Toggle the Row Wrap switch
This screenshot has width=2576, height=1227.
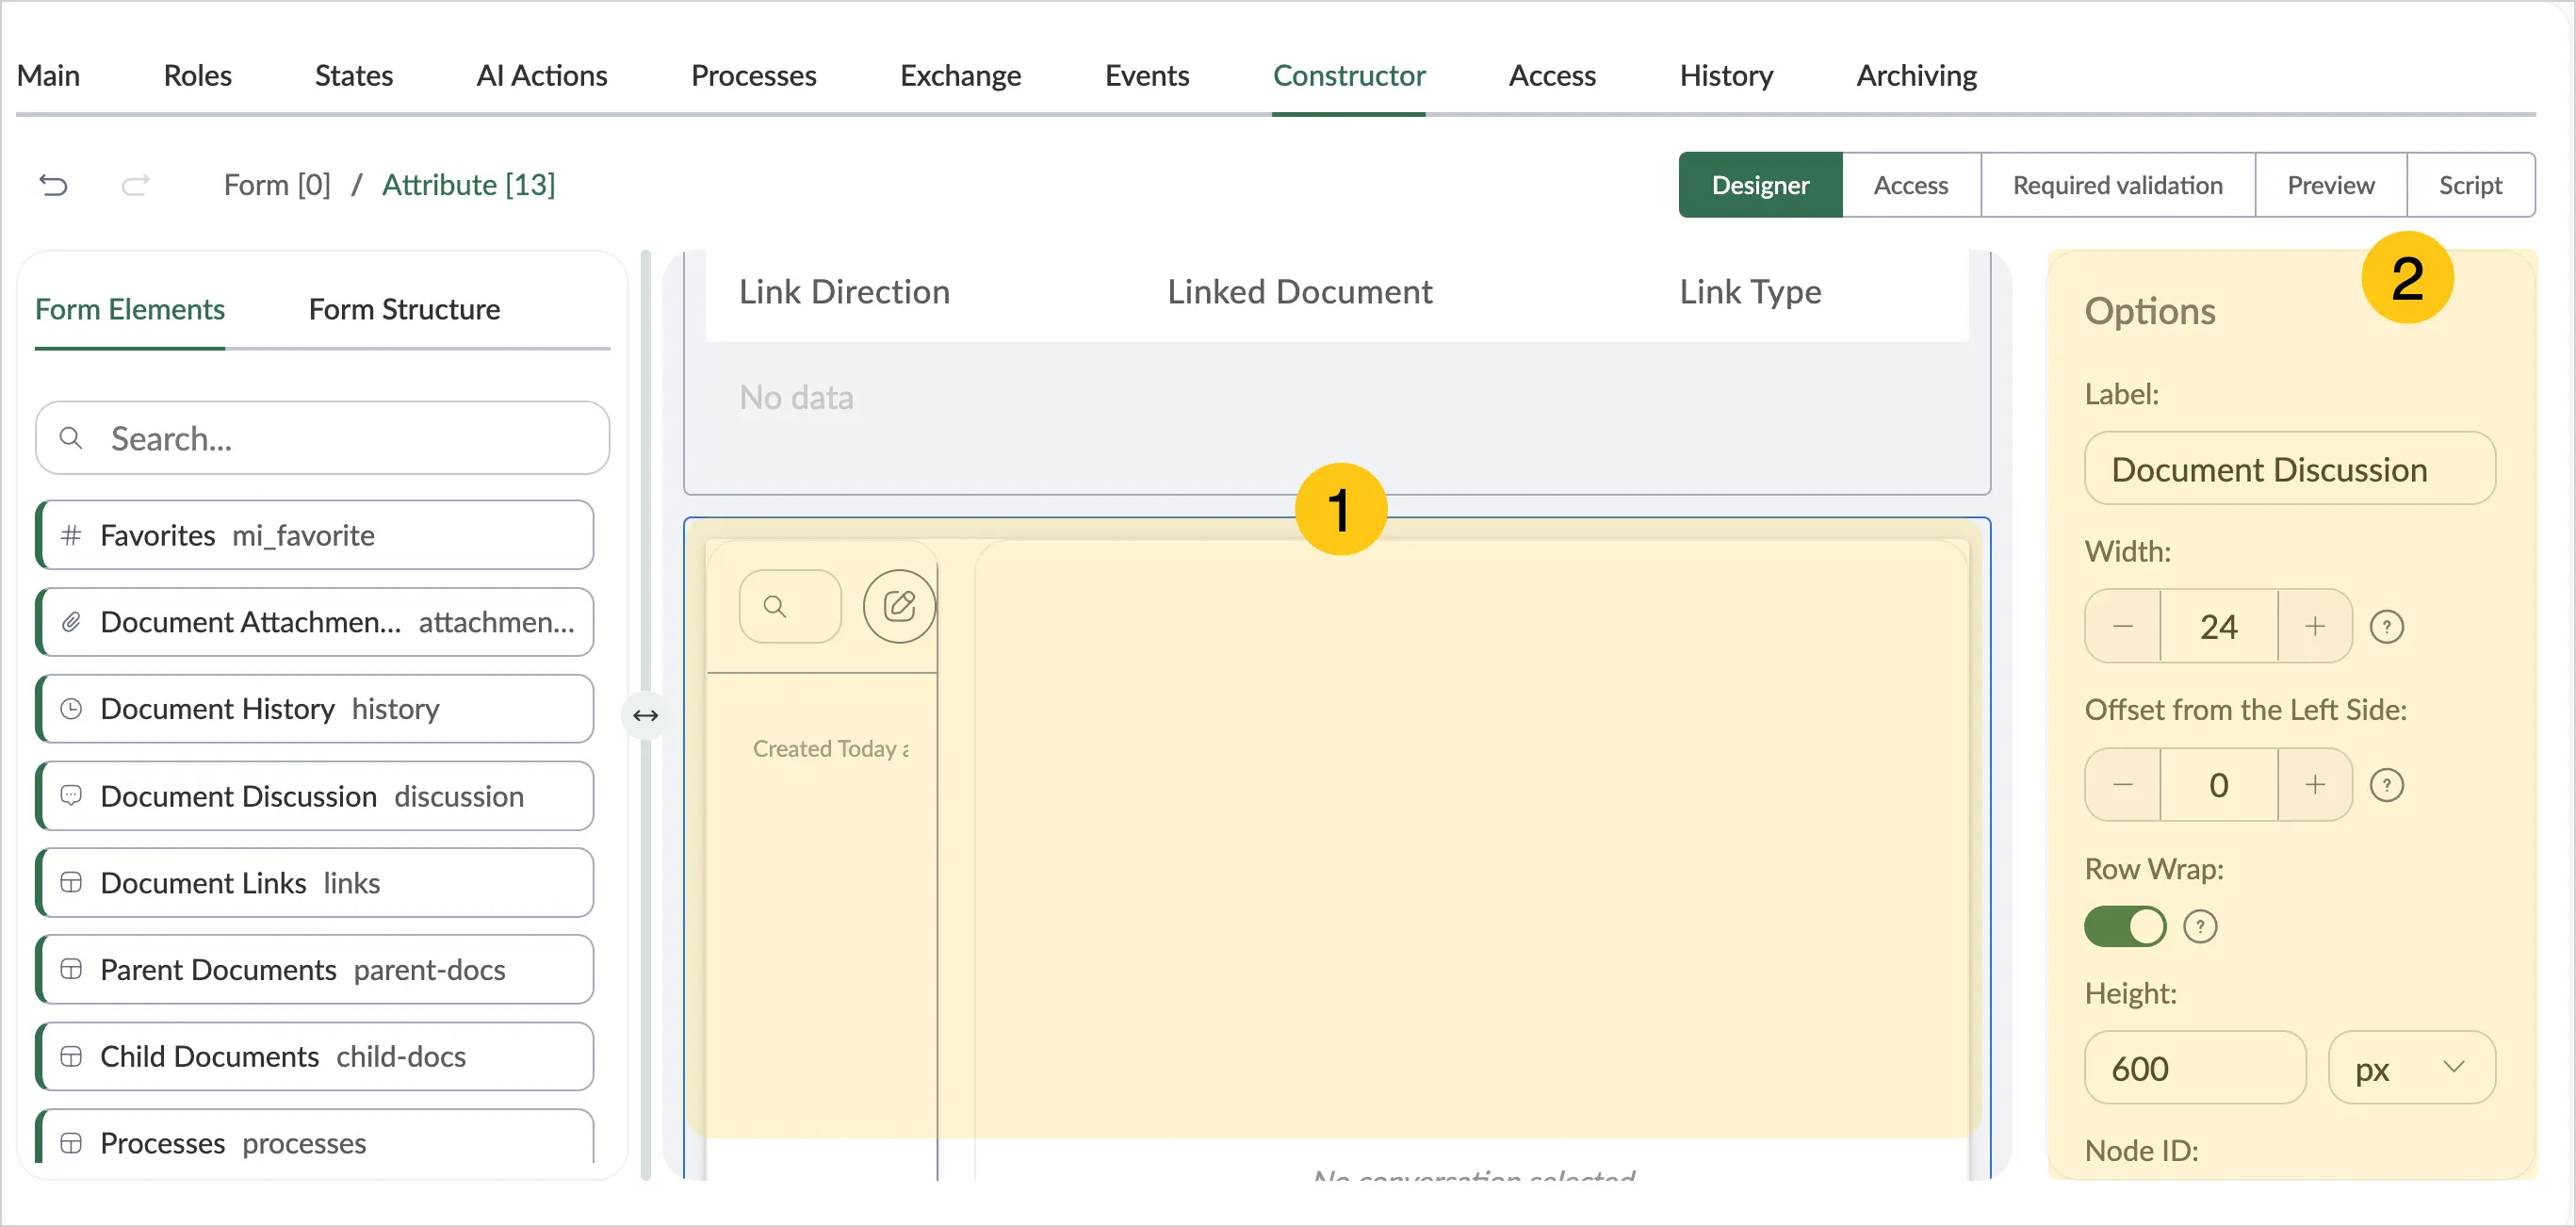[2125, 927]
